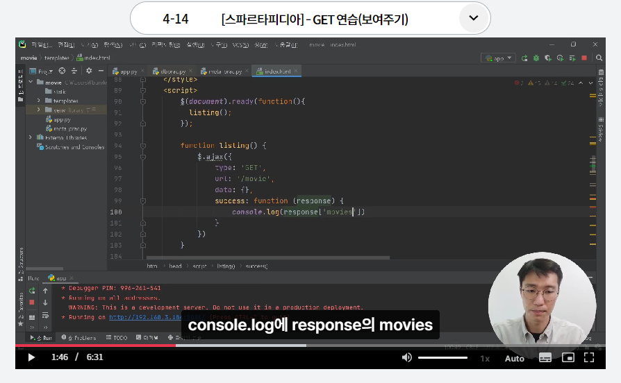Open the File (파일) menu

tap(42, 44)
